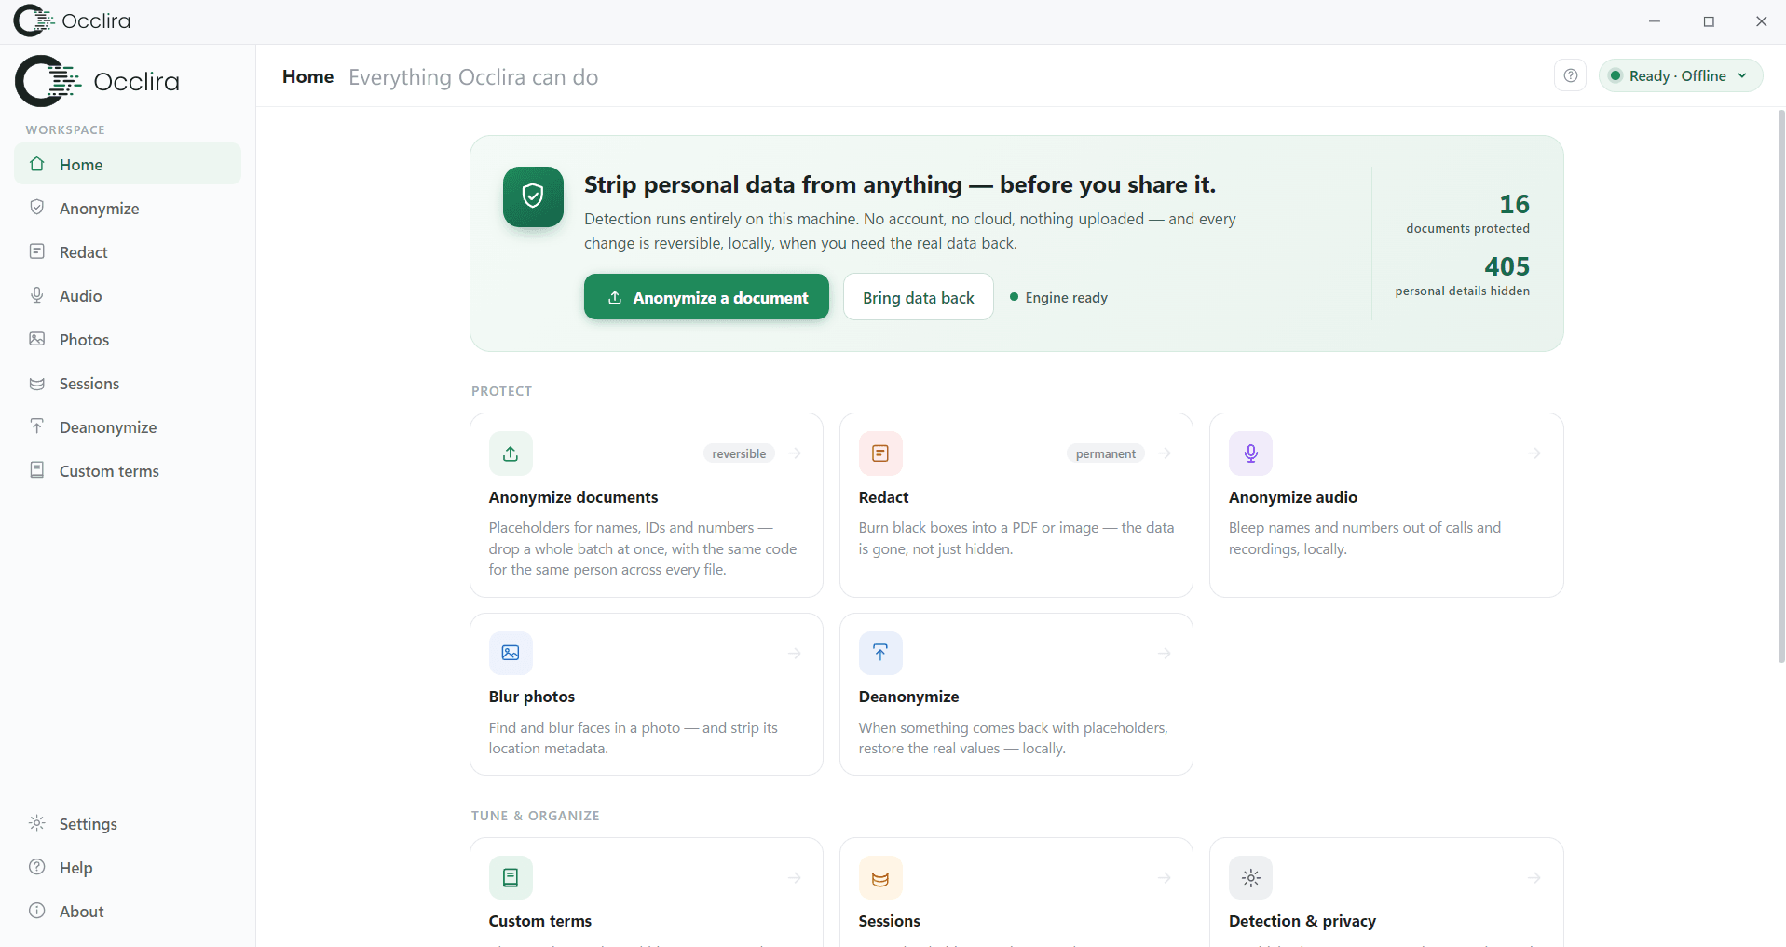Click the Redact icon in sidebar
The width and height of the screenshot is (1786, 947).
(37, 251)
